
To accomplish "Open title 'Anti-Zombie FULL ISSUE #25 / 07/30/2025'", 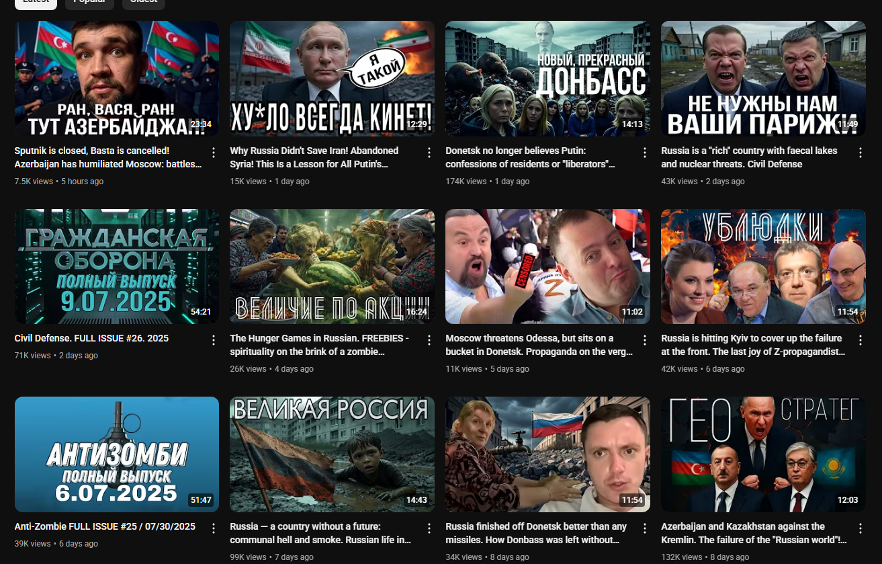I will tap(105, 526).
